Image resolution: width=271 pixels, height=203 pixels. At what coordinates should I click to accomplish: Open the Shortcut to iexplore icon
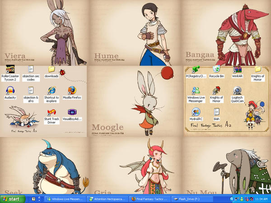[x=51, y=90]
